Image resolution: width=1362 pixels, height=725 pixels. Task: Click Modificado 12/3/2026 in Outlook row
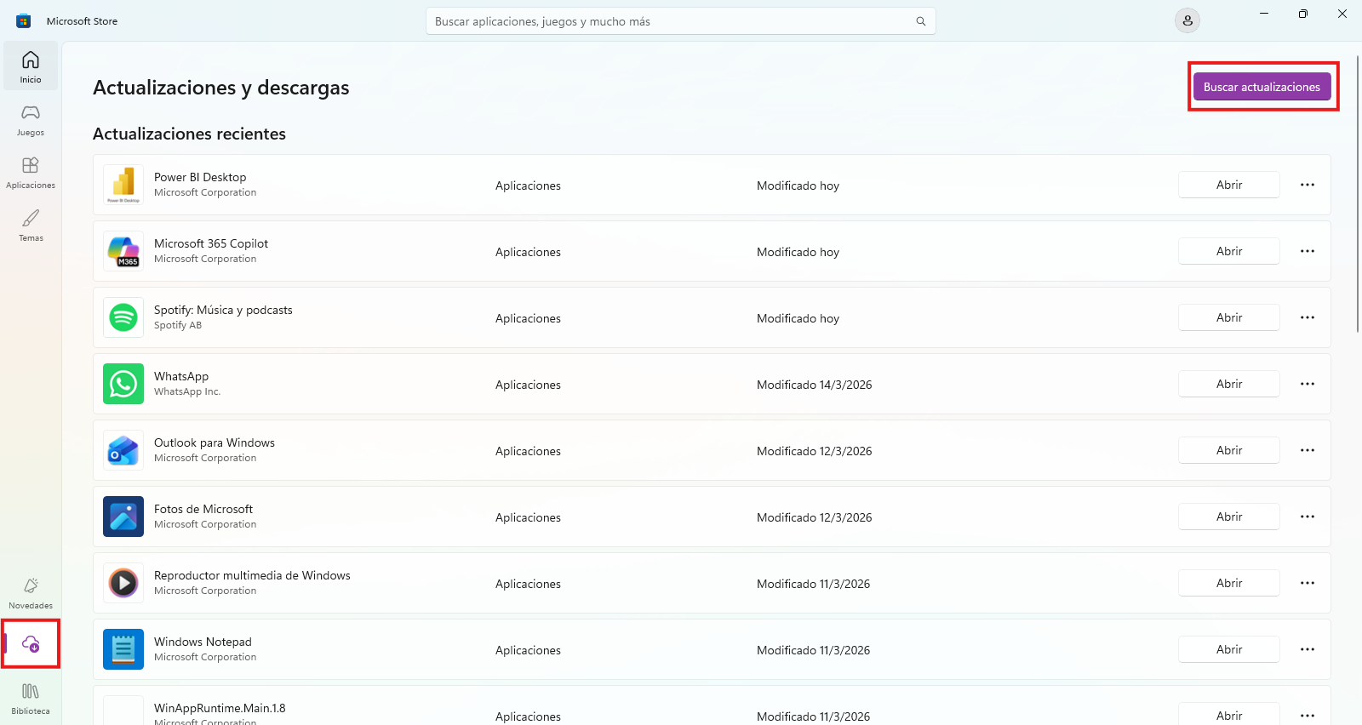pyautogui.click(x=815, y=451)
